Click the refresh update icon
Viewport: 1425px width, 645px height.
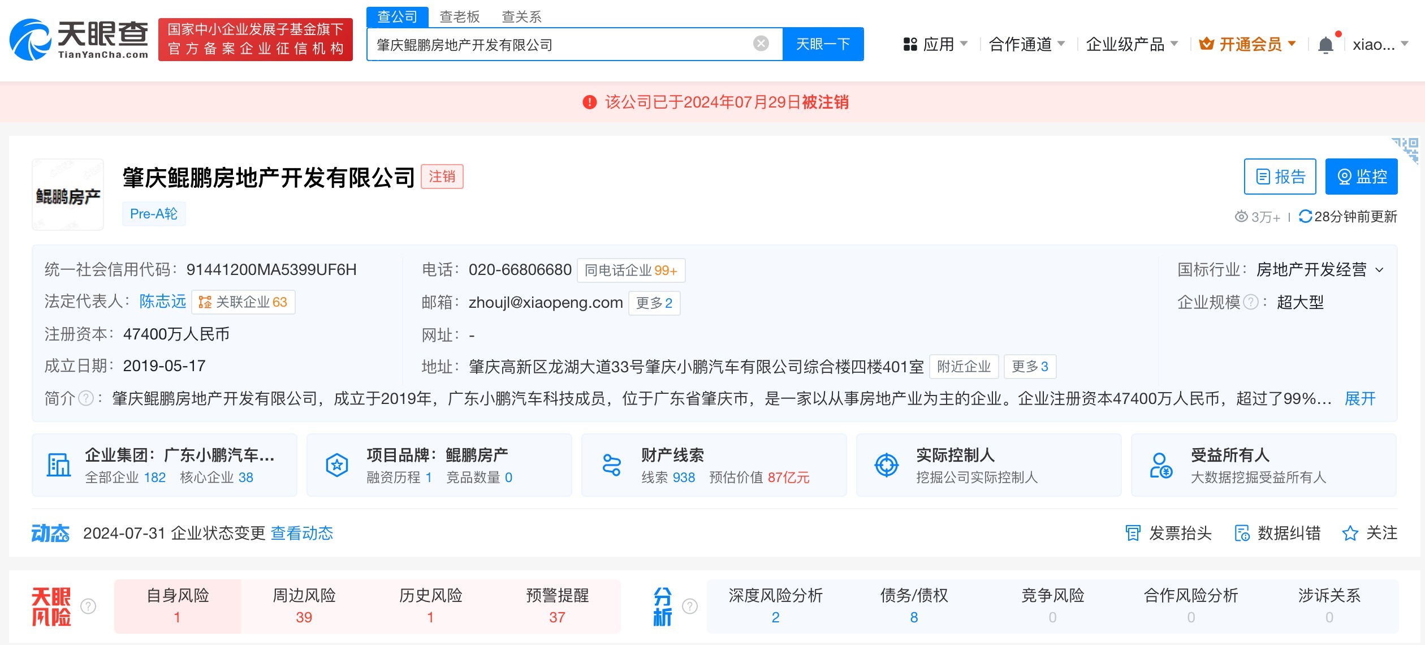click(x=1305, y=216)
